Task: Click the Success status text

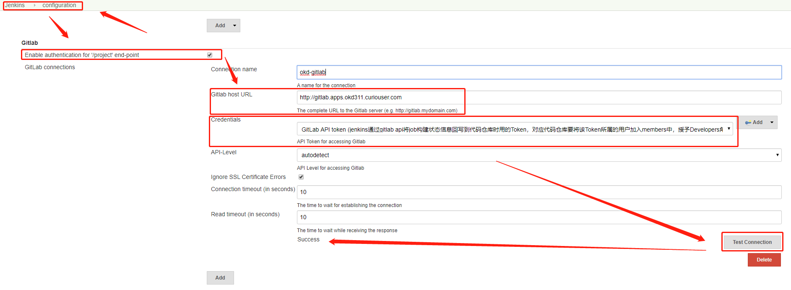Action: (x=308, y=239)
